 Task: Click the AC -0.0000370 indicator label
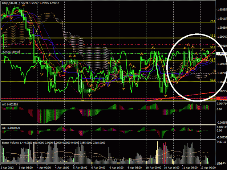click(x=11, y=128)
